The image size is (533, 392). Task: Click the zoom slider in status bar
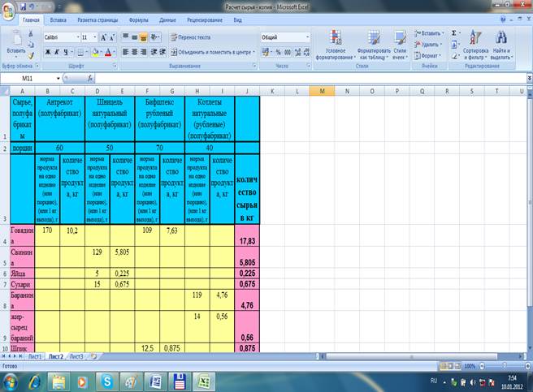505,366
